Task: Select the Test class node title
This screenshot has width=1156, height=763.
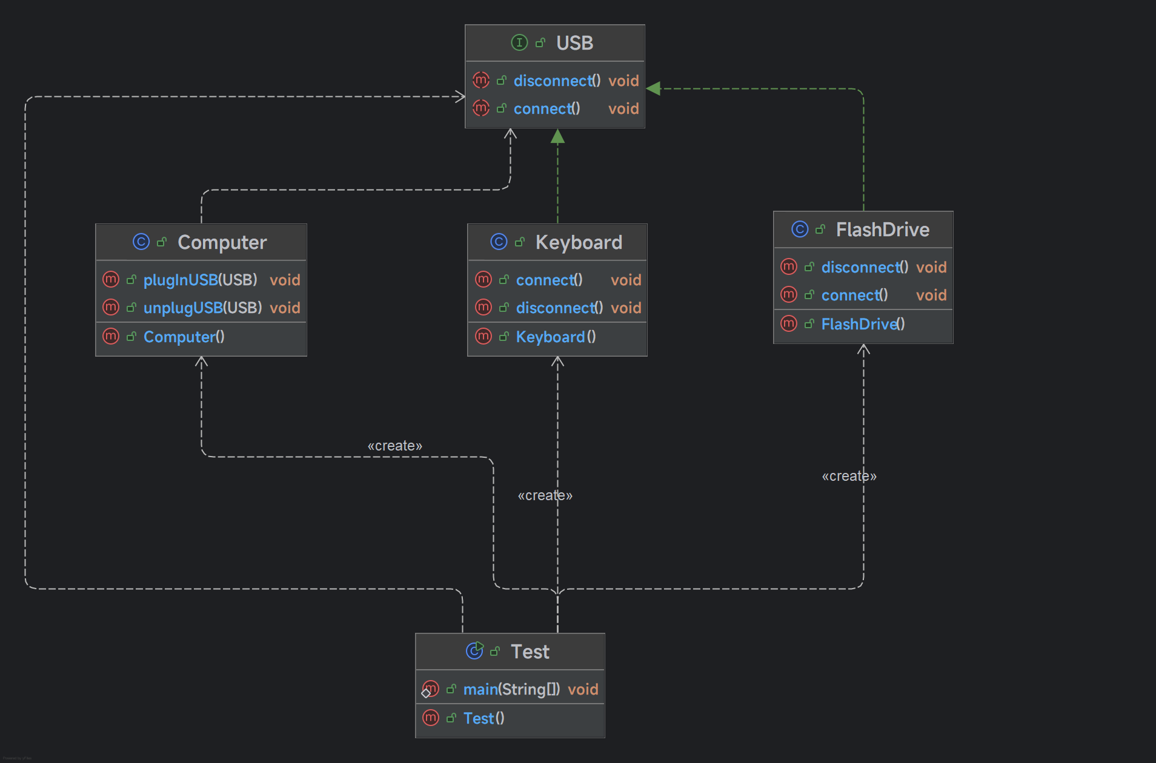Action: [x=530, y=652]
